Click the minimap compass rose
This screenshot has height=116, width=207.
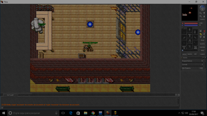202,8
